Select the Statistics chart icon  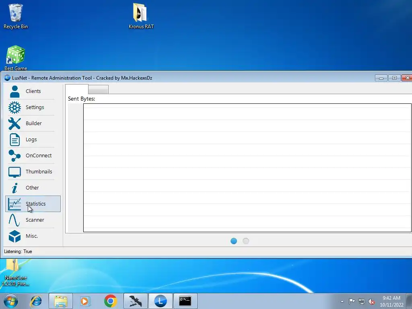(14, 204)
